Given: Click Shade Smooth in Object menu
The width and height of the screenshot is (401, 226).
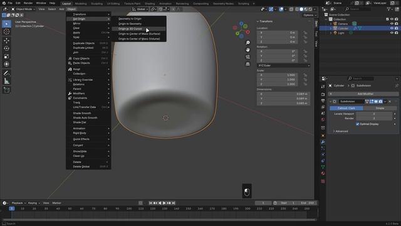Looking at the screenshot, I should [88, 113].
